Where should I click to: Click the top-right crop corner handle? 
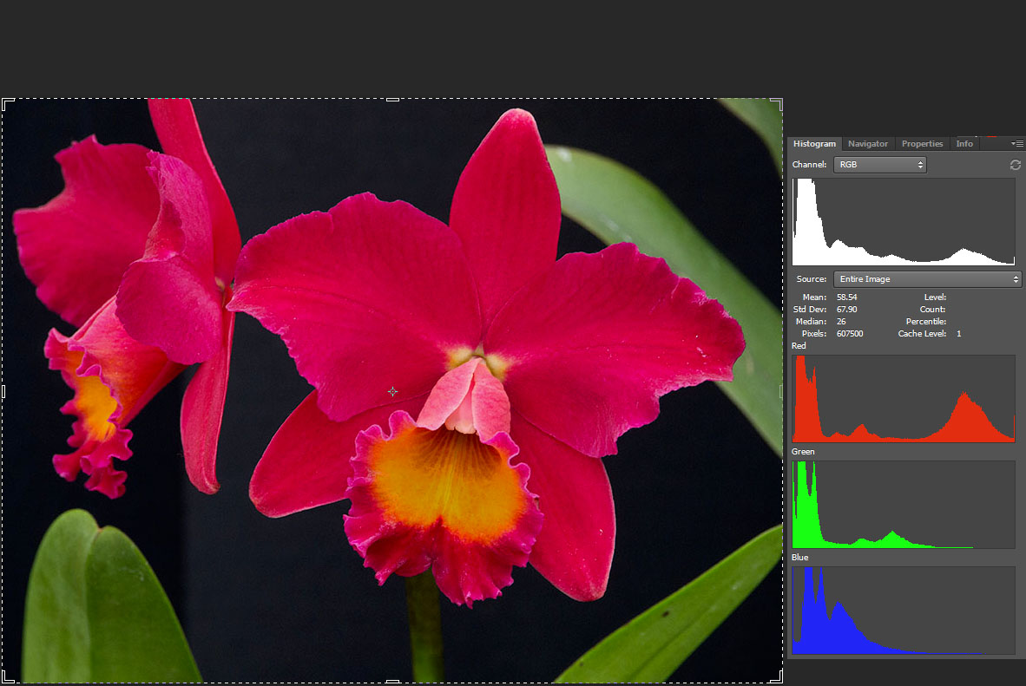point(777,105)
